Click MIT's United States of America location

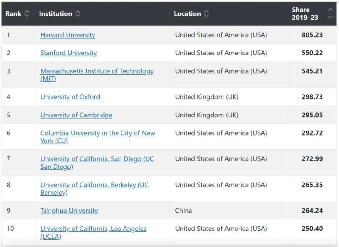pos(221,71)
